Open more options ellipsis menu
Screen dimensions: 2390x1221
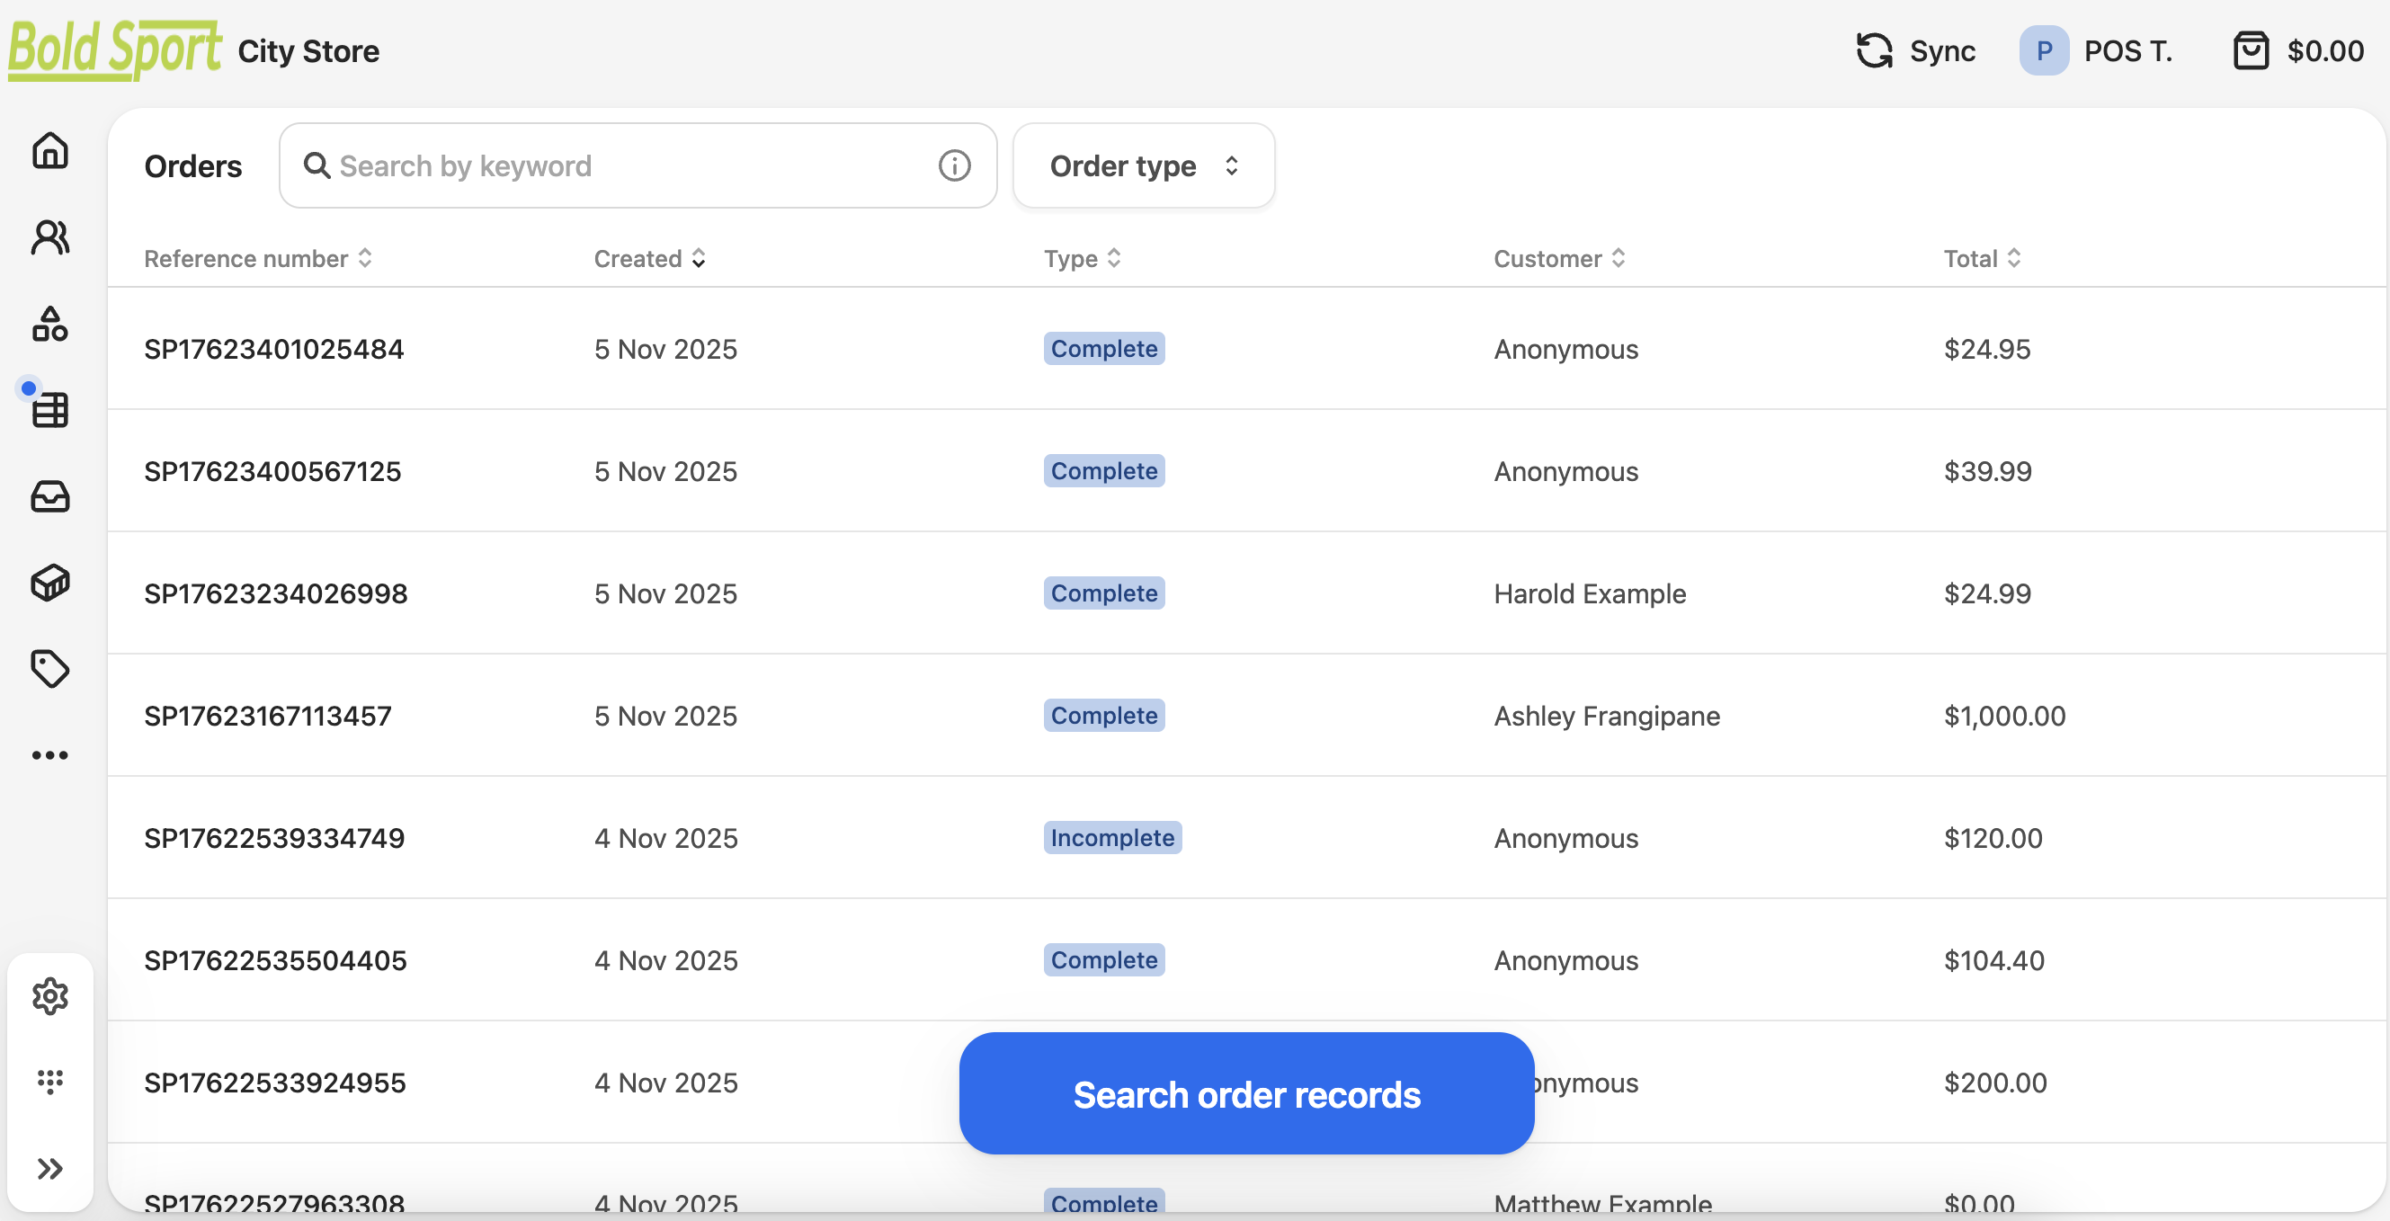[50, 755]
